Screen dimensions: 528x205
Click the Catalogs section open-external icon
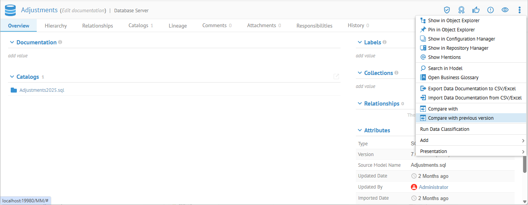(336, 76)
